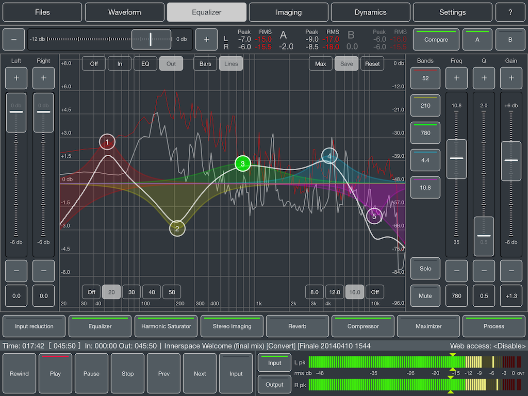The height and width of the screenshot is (396, 528).
Task: Pause the current playback
Action: [x=91, y=373]
